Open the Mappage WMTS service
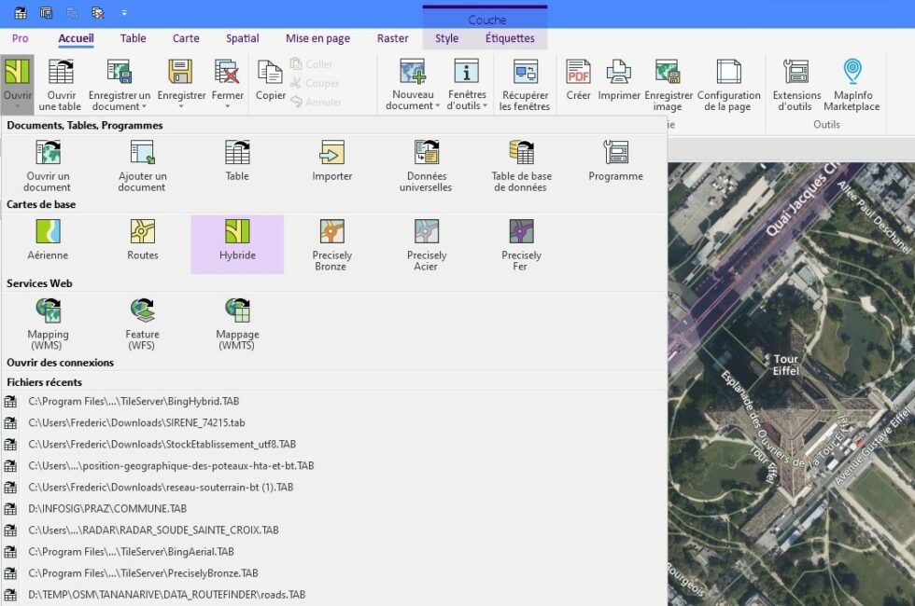 click(236, 322)
